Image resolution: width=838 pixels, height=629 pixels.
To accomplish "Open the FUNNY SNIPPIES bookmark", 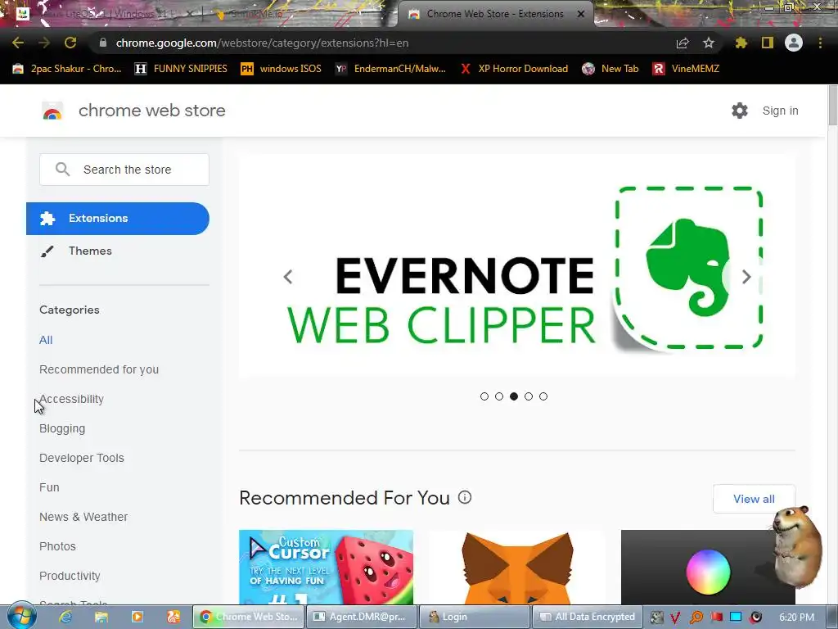I will (181, 69).
